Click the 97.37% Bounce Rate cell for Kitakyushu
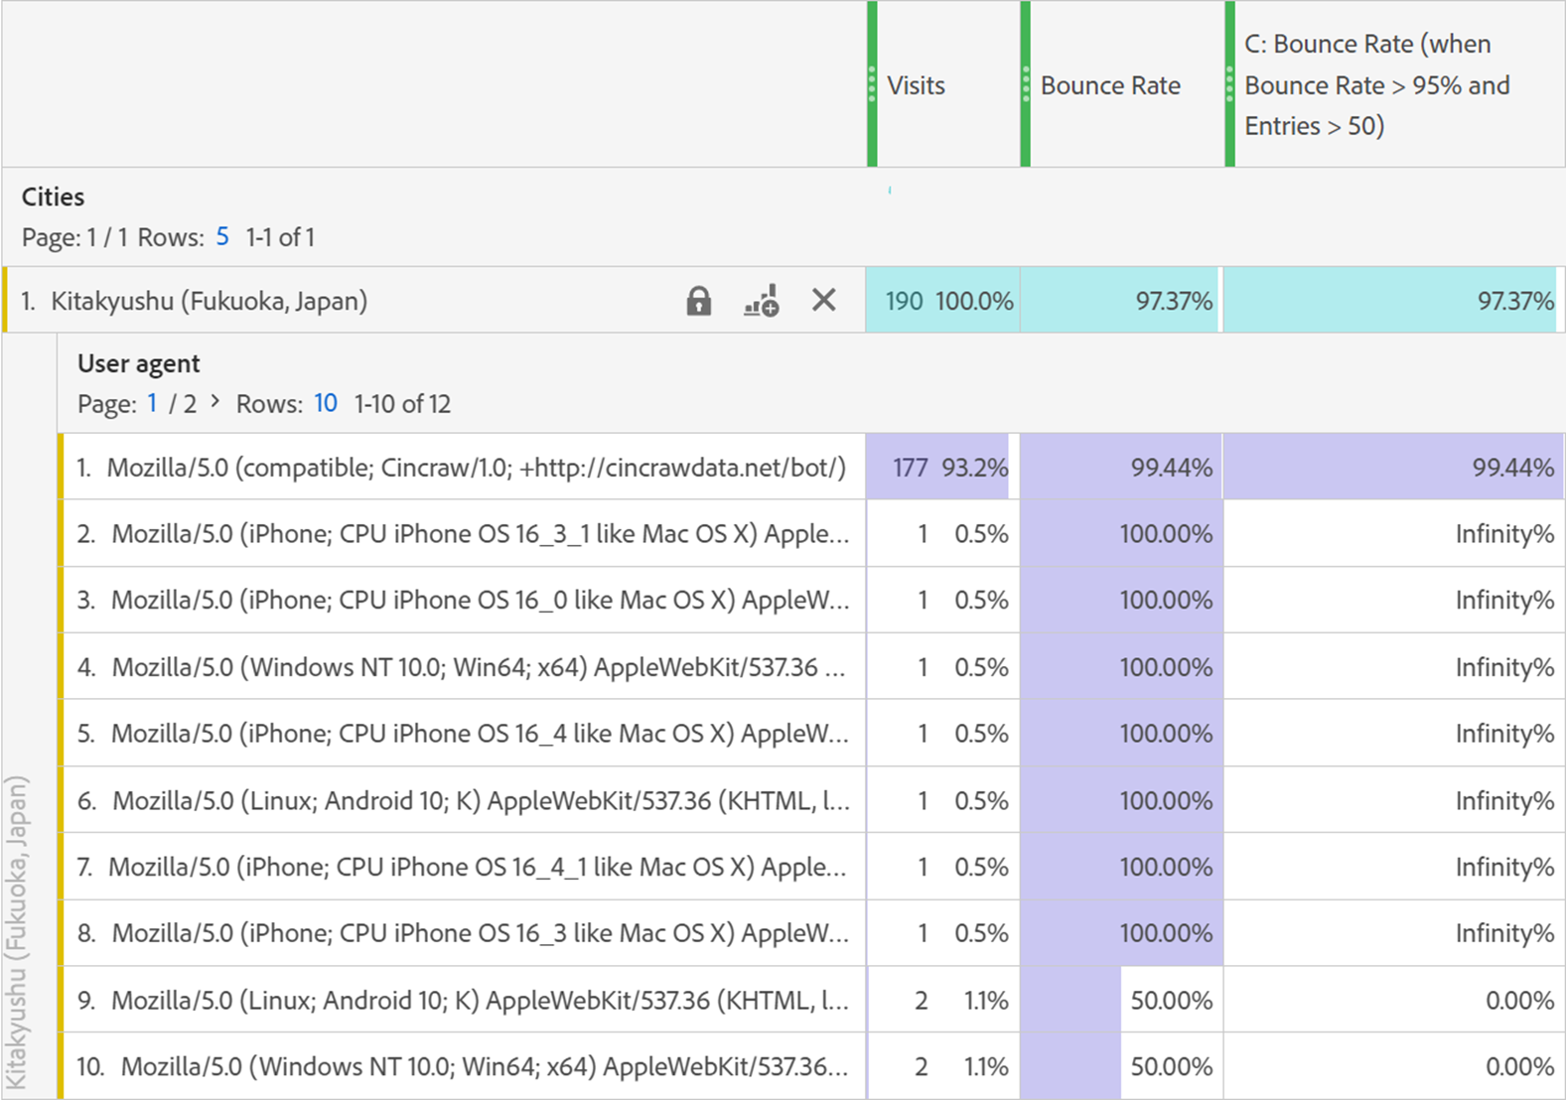The image size is (1566, 1100). click(1121, 300)
